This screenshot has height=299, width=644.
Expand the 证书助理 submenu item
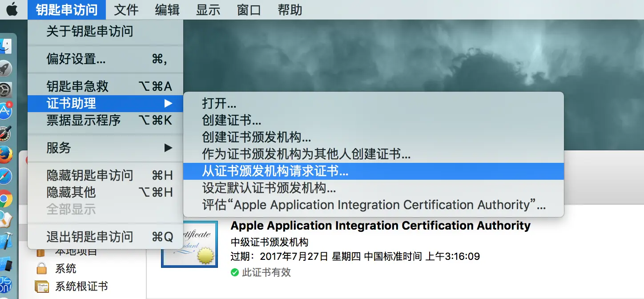coord(105,103)
